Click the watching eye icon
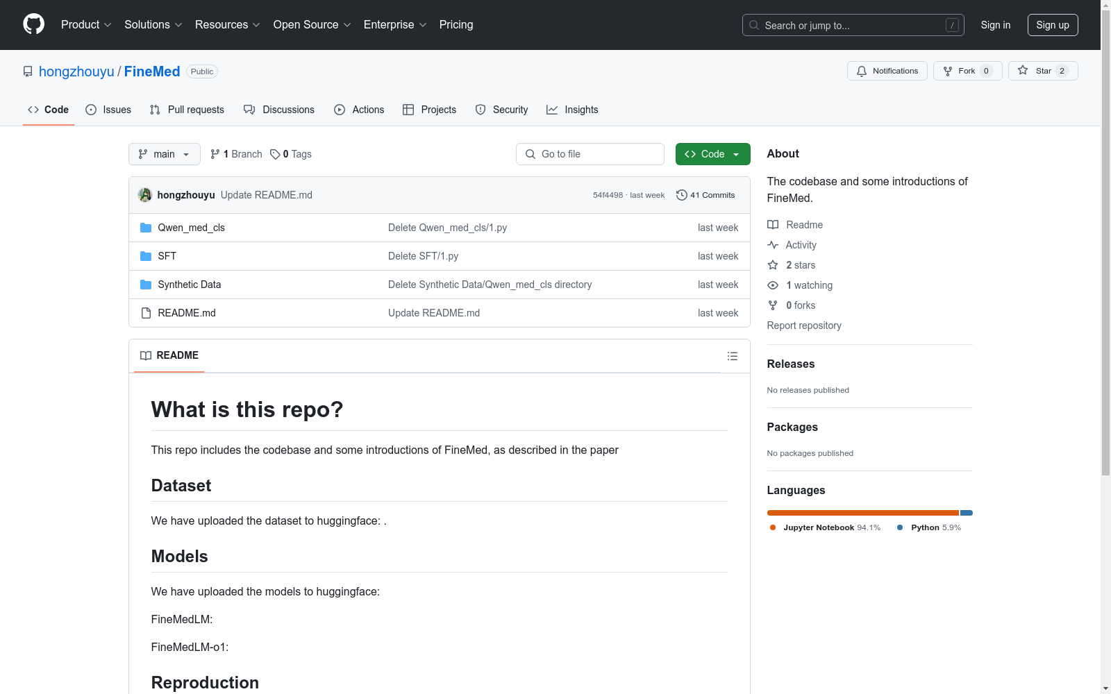 coord(773,285)
